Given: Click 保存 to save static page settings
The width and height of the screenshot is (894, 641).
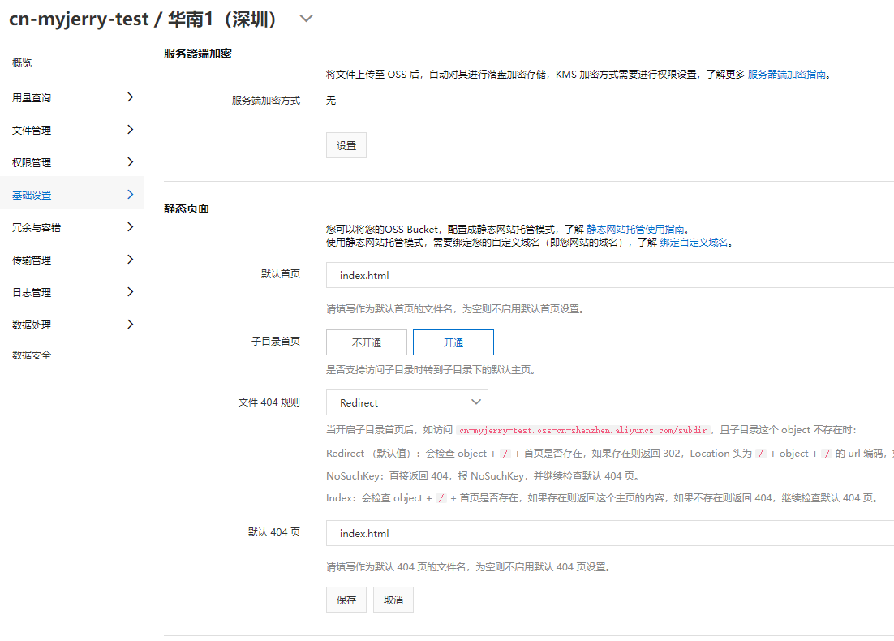Looking at the screenshot, I should [x=346, y=600].
